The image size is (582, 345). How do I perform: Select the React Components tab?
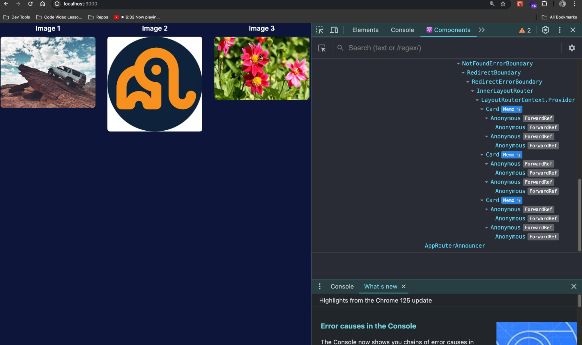pos(448,30)
